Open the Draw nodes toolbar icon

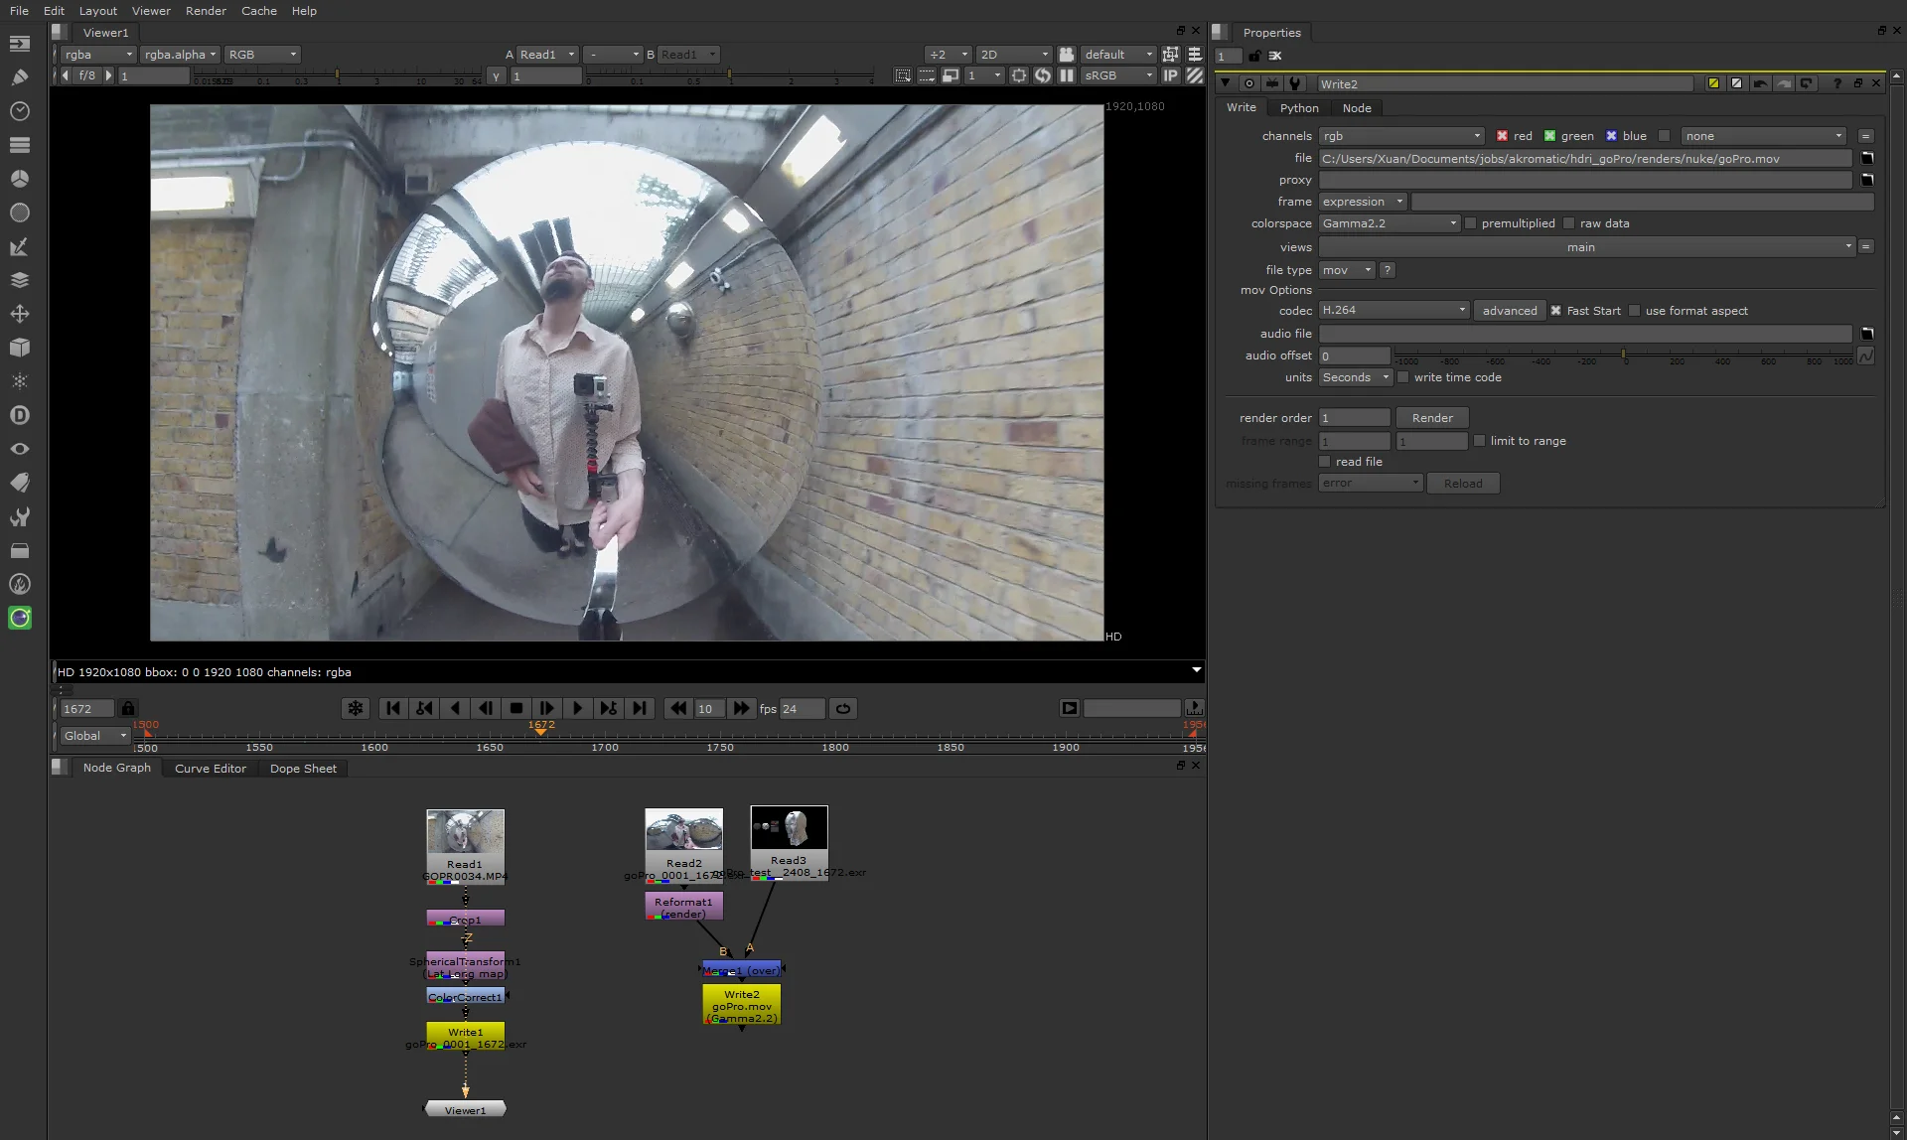19,77
